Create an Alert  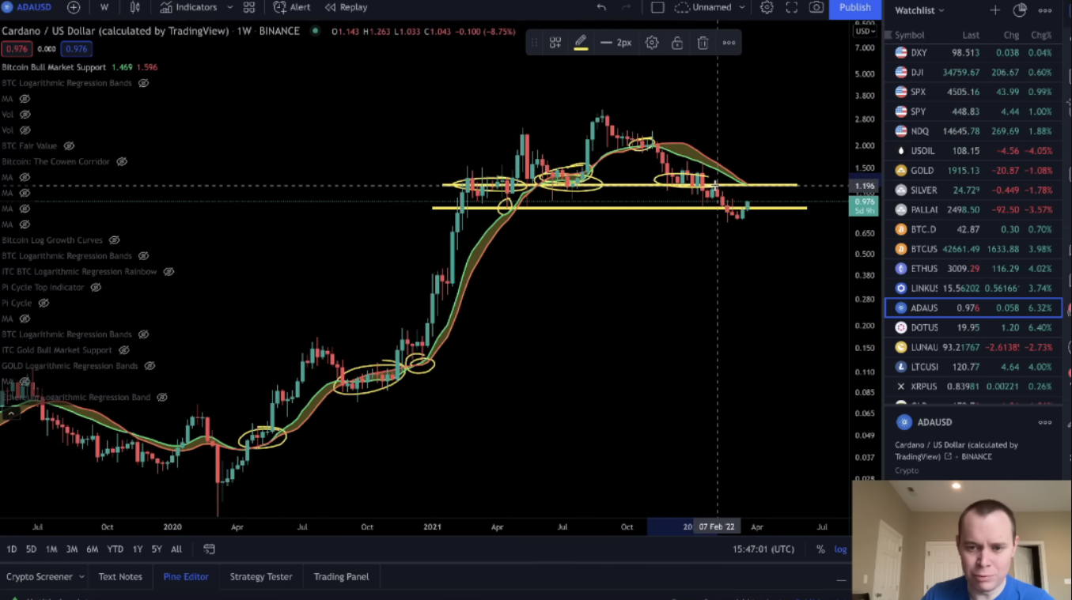(x=292, y=7)
